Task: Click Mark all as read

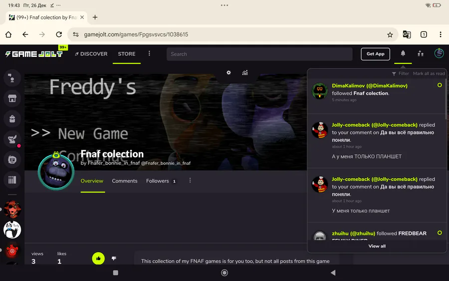Action: [x=429, y=73]
